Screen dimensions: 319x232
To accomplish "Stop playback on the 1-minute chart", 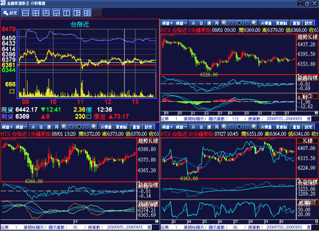I will (x=79, y=127).
